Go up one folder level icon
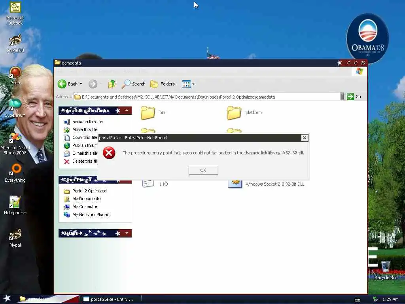The width and height of the screenshot is (405, 304). coord(112,84)
